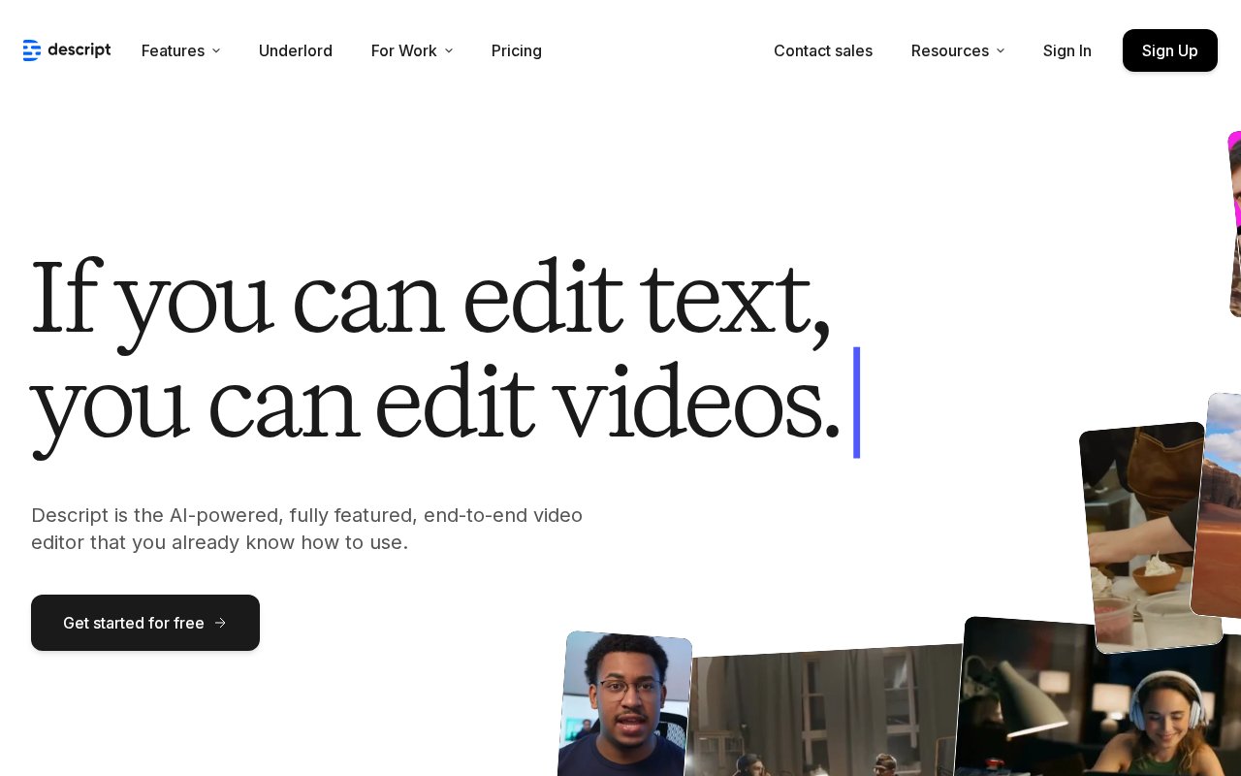Image resolution: width=1241 pixels, height=776 pixels.
Task: Click the arrow icon in Get started button
Action: 220,623
